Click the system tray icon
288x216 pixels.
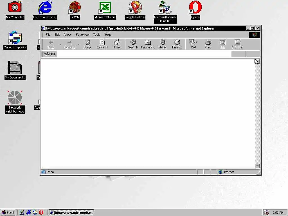266,213
